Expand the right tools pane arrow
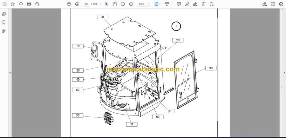 click(x=284, y=73)
